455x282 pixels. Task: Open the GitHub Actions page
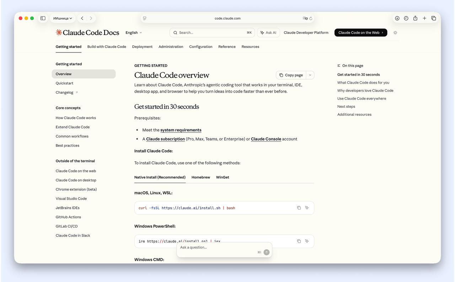(68, 217)
